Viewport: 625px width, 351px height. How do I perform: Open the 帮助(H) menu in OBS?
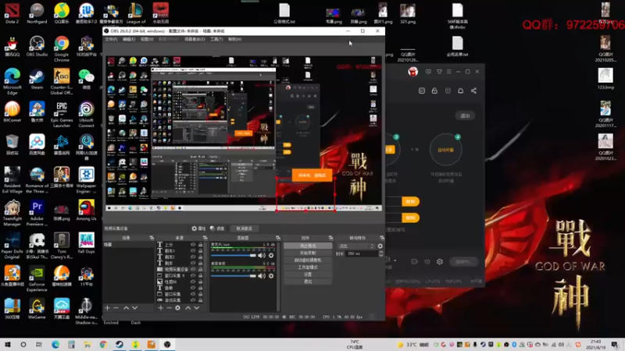coord(235,40)
